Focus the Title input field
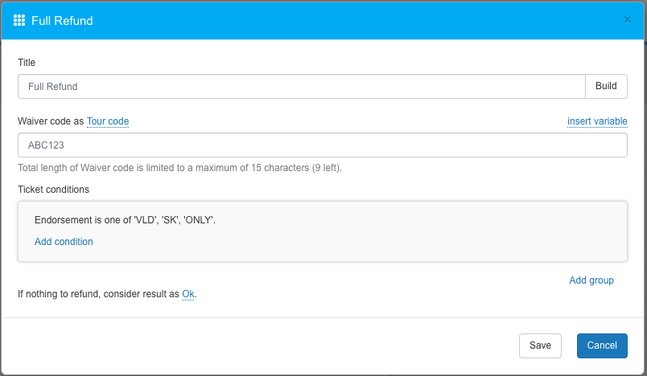The image size is (647, 376). coord(301,87)
